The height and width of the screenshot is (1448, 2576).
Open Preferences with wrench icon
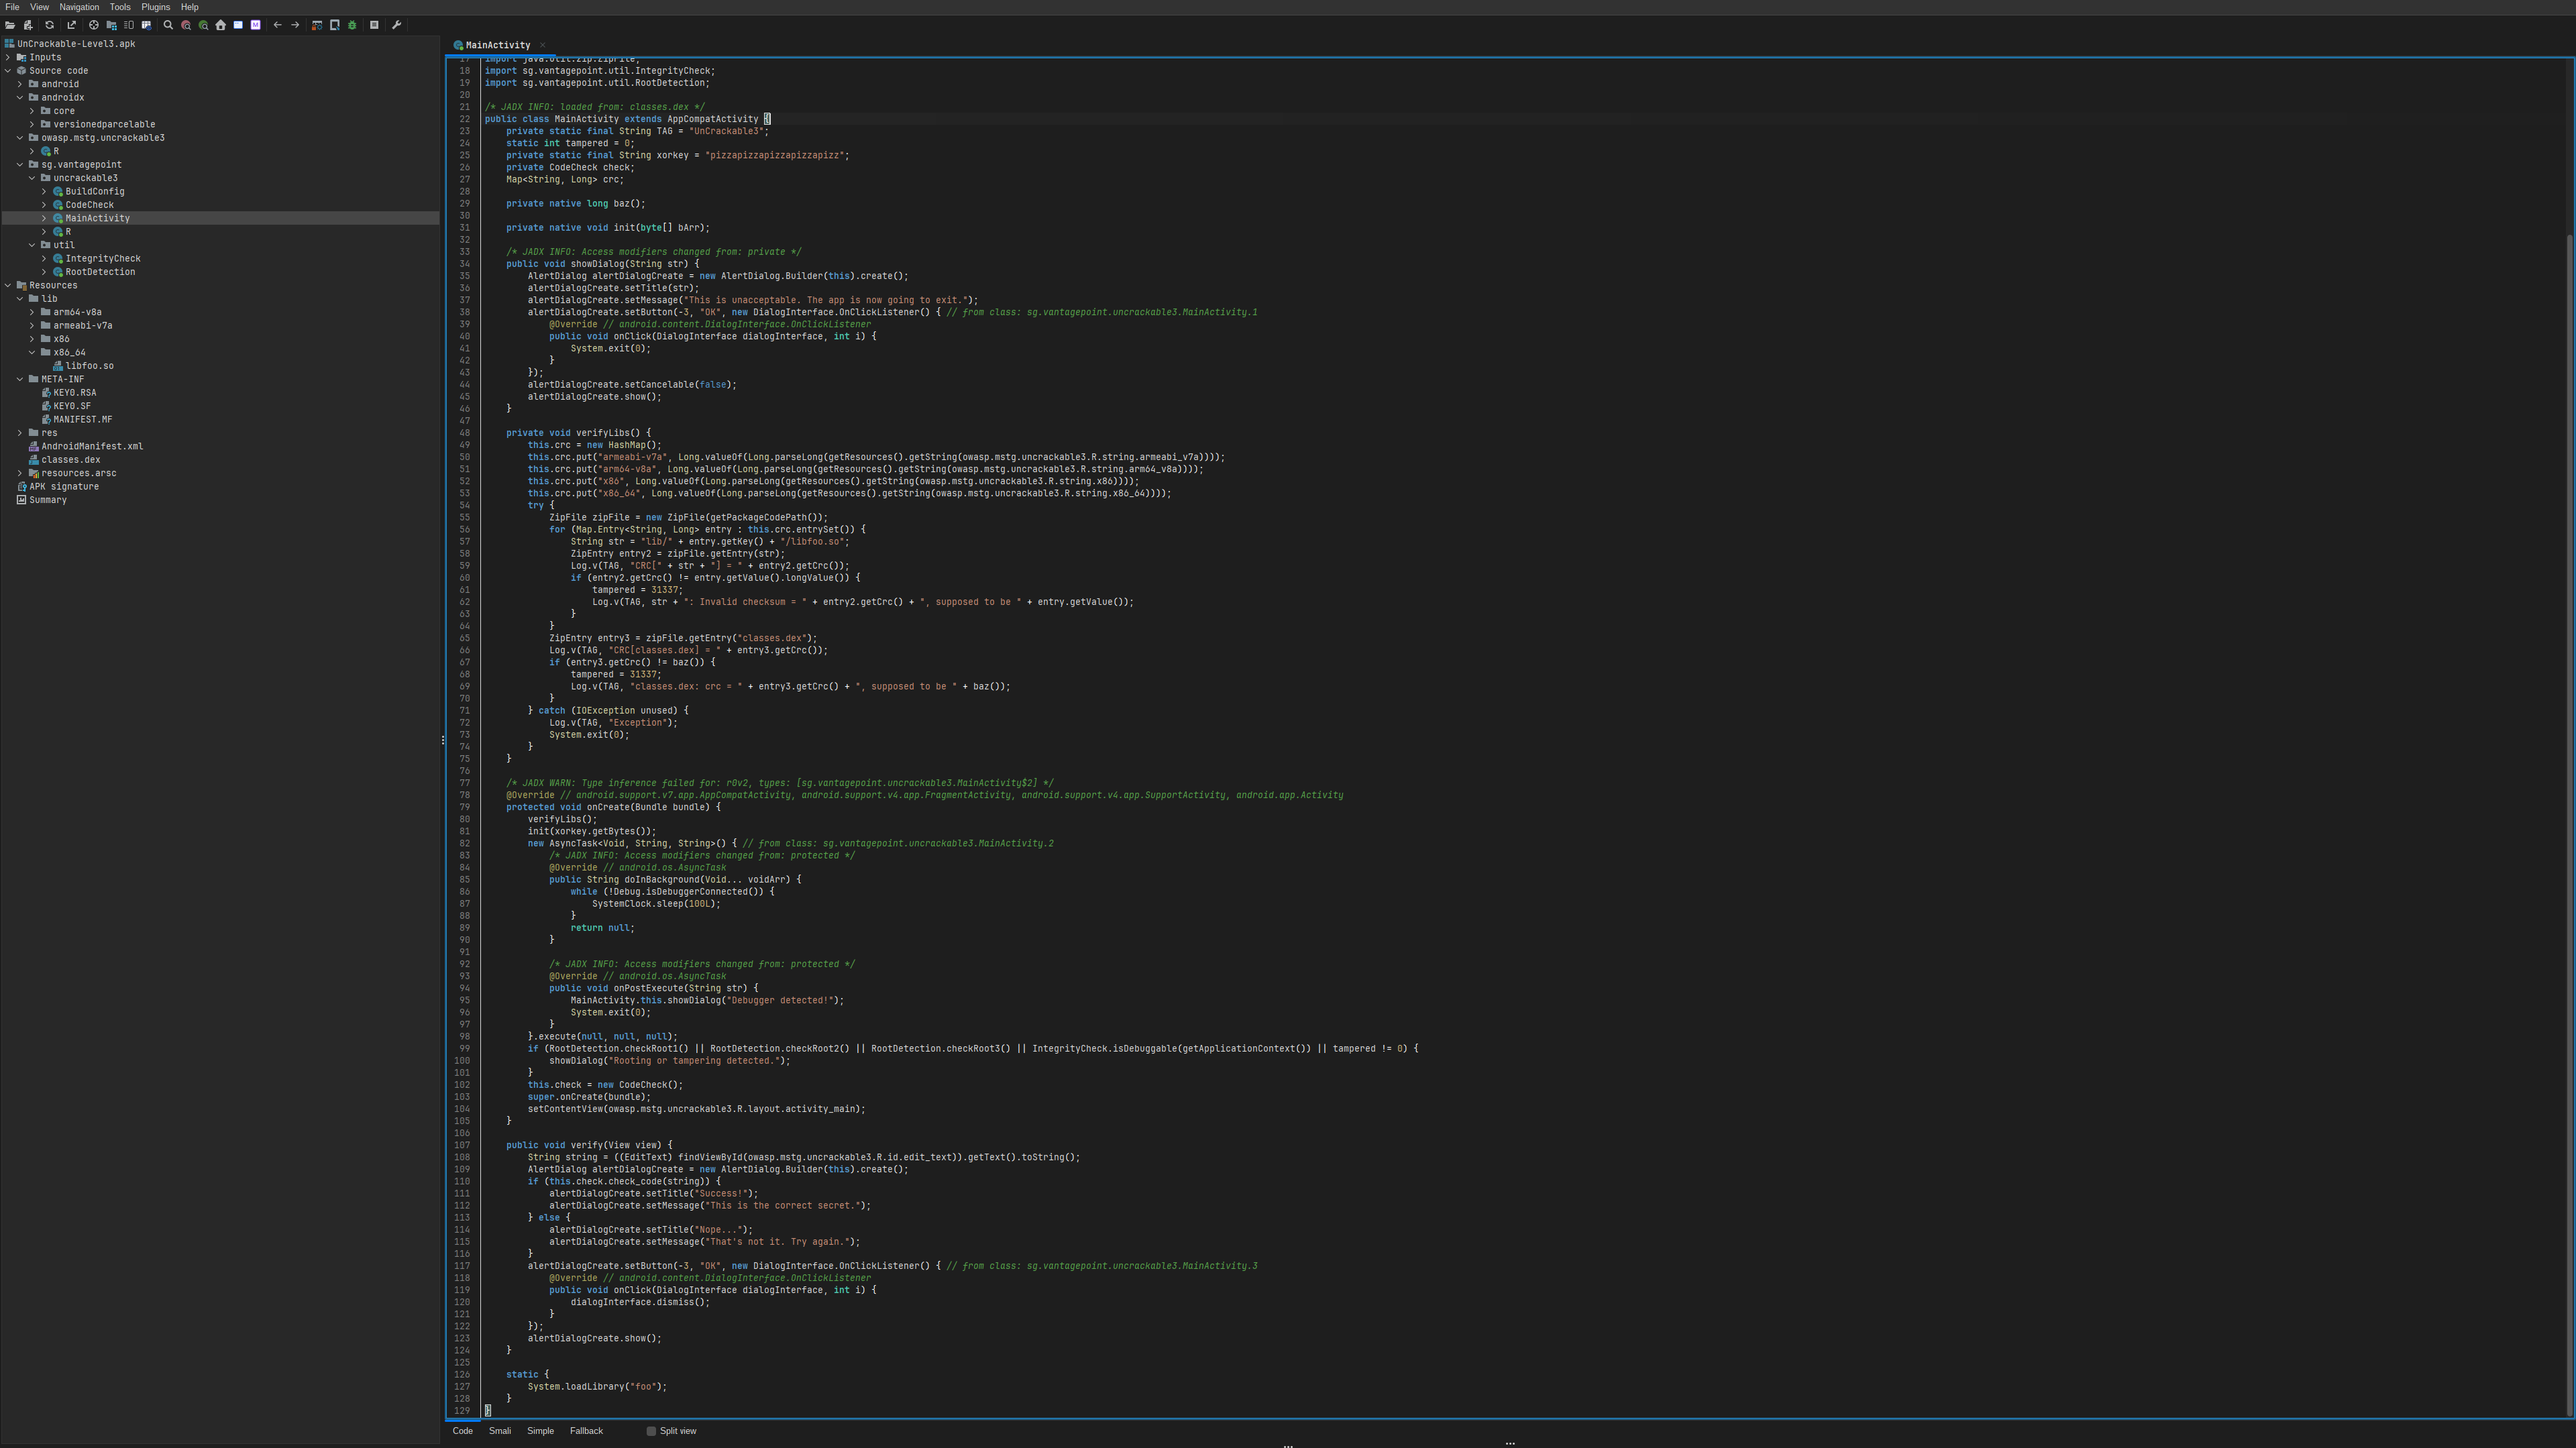coord(396,25)
